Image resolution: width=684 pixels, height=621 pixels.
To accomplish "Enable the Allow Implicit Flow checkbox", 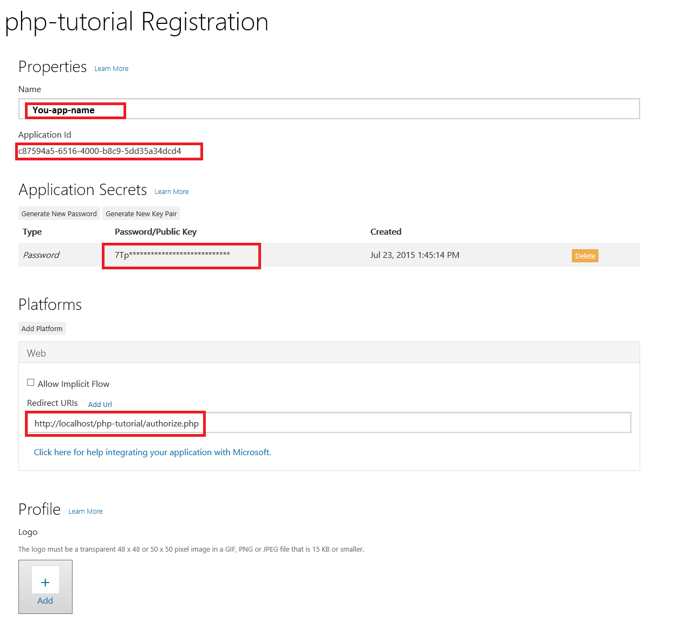I will point(31,383).
